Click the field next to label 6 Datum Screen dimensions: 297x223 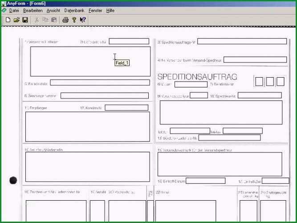point(191,84)
